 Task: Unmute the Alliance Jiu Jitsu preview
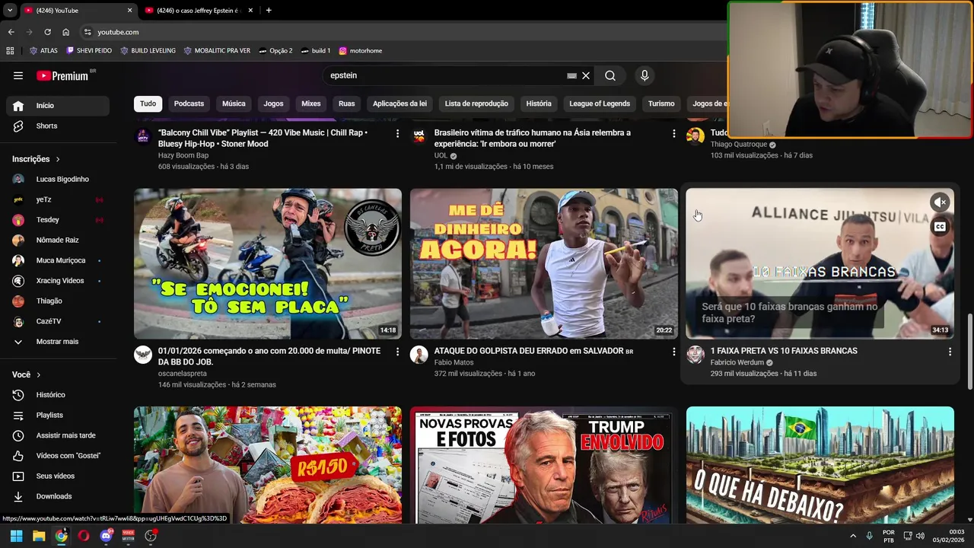pos(941,202)
